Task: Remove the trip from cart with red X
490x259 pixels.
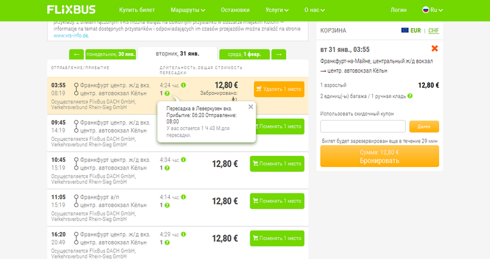Action: pyautogui.click(x=434, y=49)
